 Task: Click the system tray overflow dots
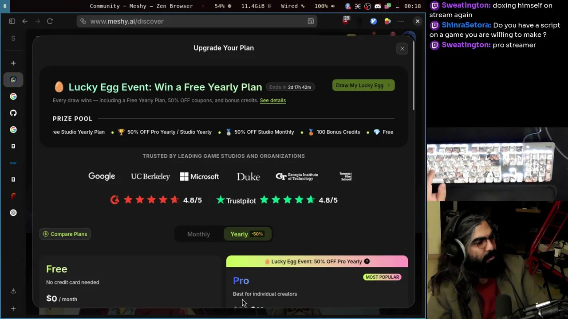[x=398, y=6]
